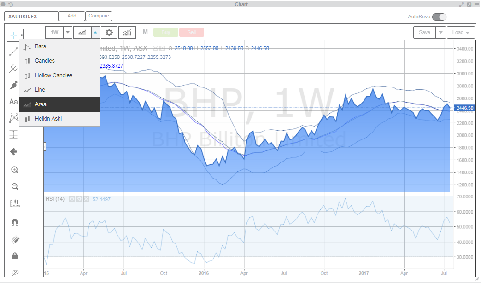Click the RSI (14) indicator label
The width and height of the screenshot is (481, 283).
55,199
